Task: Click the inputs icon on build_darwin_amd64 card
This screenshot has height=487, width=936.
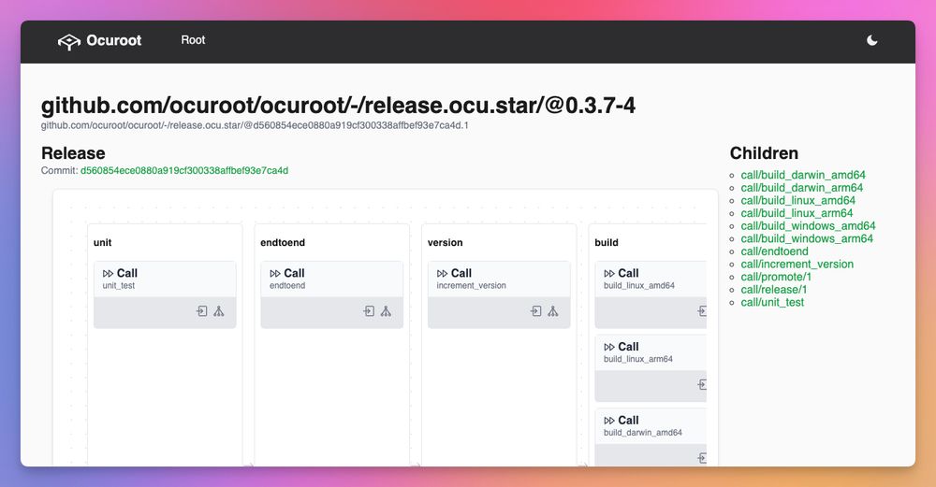Action: click(x=702, y=458)
